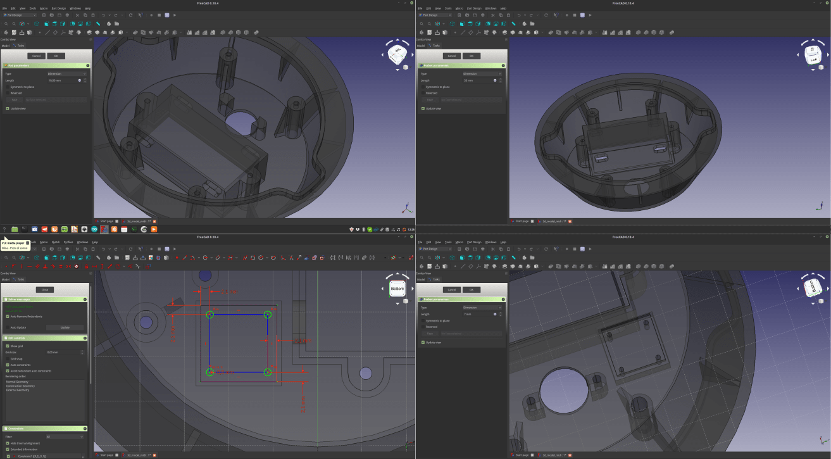Open workbench selector in the 7 mm Pocket window
The width and height of the screenshot is (831, 459).
tap(436, 249)
